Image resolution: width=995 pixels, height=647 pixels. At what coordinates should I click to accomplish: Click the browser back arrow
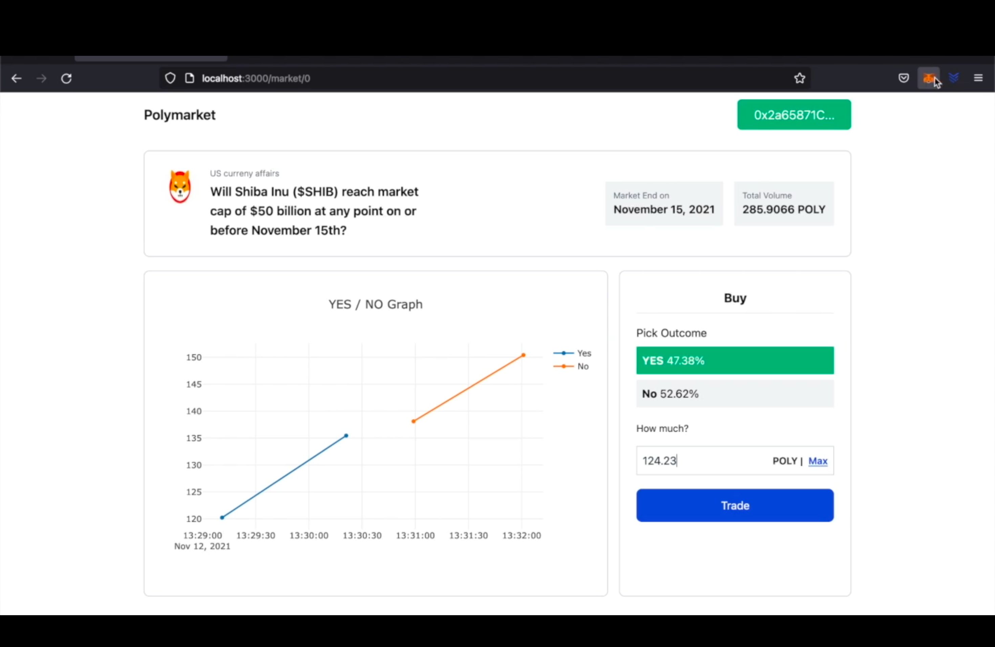tap(16, 78)
